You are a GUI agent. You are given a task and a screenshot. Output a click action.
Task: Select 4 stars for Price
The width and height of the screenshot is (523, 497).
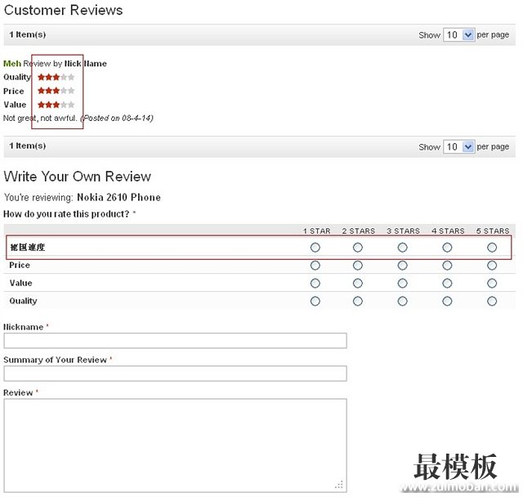[x=447, y=266]
